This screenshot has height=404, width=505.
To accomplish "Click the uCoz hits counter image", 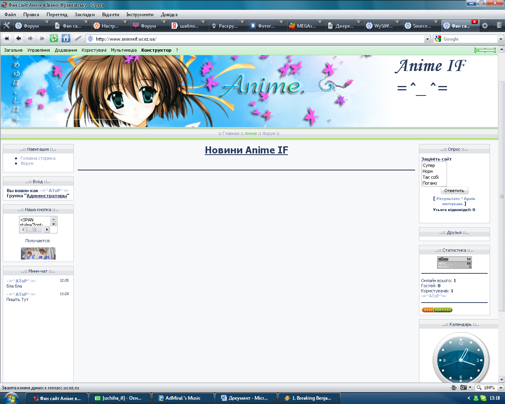I will pos(454,263).
